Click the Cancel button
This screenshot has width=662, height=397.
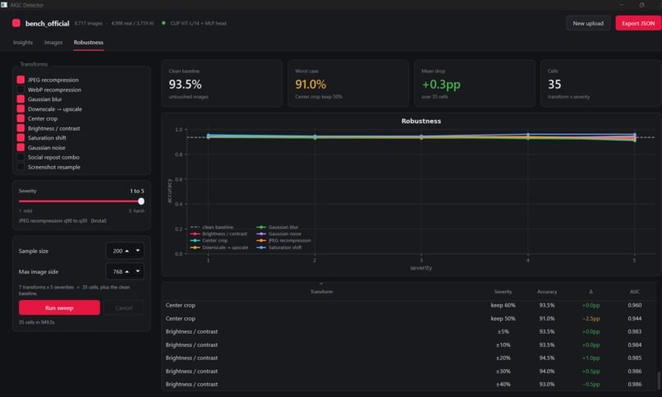(x=124, y=308)
